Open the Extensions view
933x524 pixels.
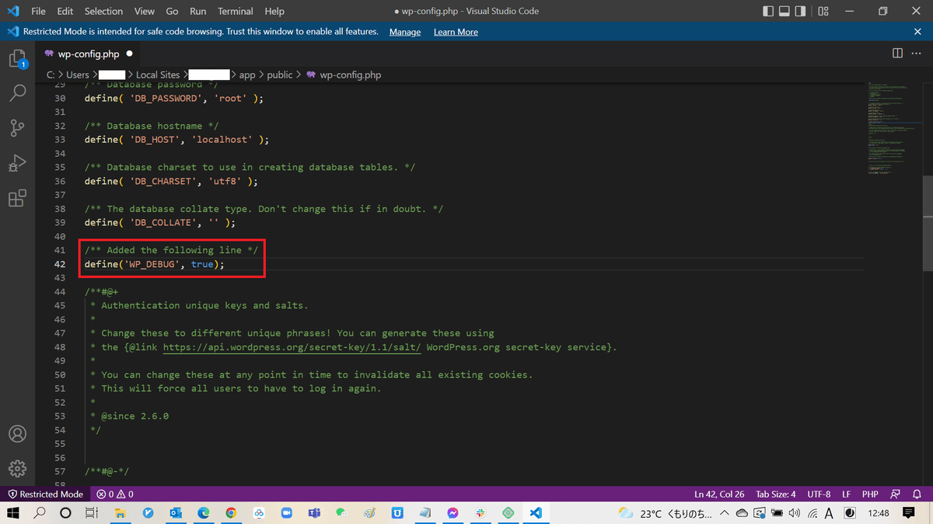click(x=17, y=198)
